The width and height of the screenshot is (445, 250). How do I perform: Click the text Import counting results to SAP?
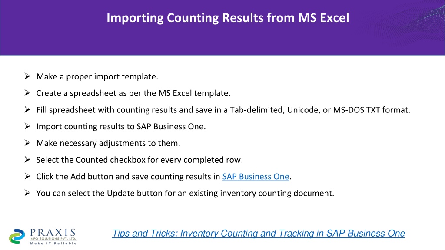point(121,127)
